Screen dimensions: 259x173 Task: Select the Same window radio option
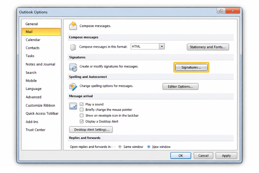(120, 147)
